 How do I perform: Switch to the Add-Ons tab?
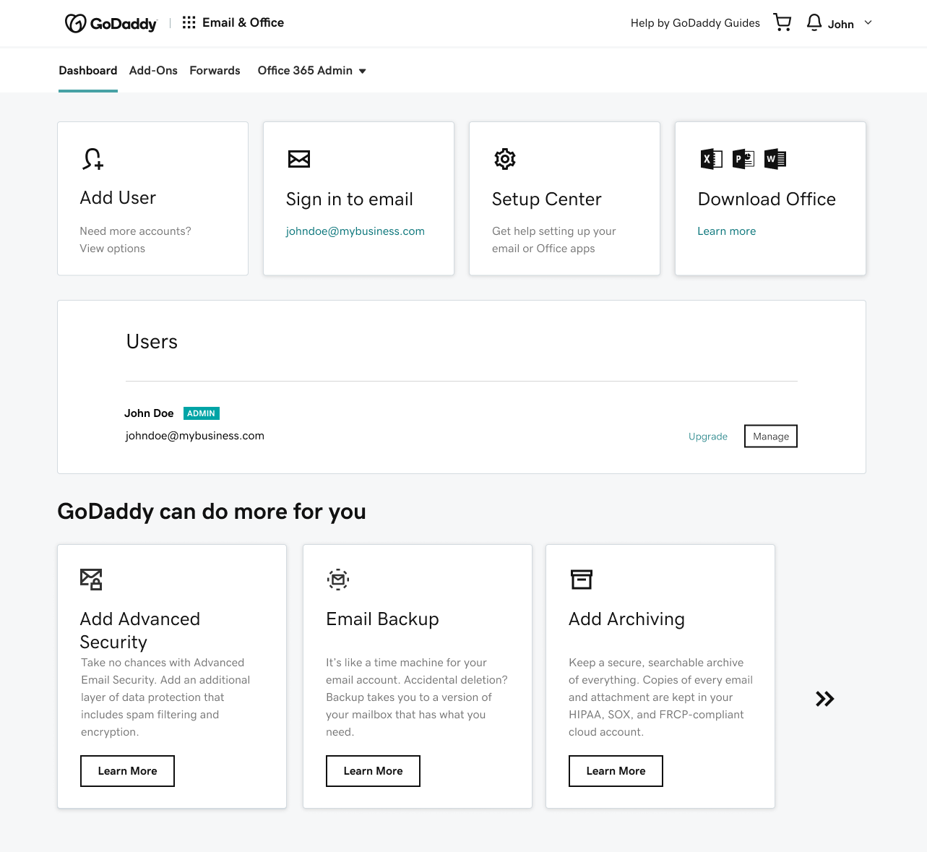pos(153,71)
